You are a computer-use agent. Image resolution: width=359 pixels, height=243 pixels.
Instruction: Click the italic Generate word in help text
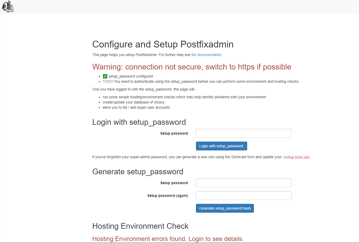coord(239,157)
